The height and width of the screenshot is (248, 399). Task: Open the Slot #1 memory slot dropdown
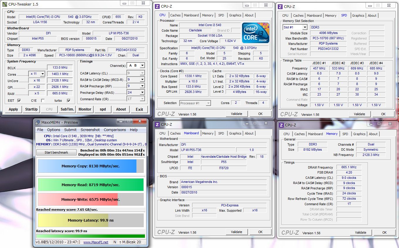point(305,27)
